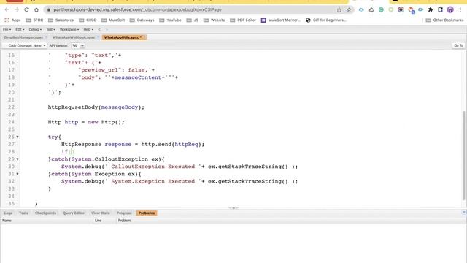Open the Salesforce bookmark folder
Viewport: 467px width, 263px height.
point(61,20)
